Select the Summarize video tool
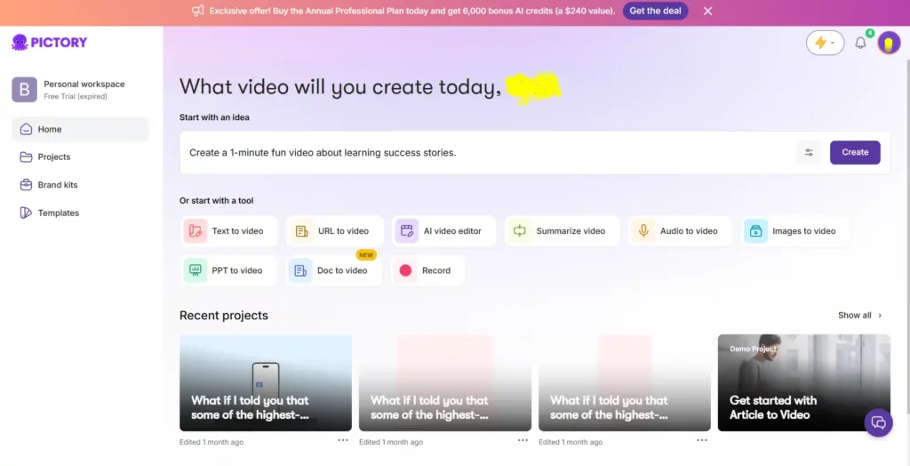Image resolution: width=910 pixels, height=466 pixels. coord(562,231)
